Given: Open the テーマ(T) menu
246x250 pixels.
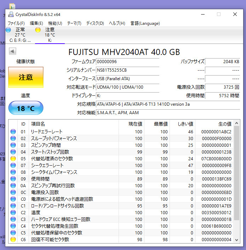Looking at the screenshot, I should (74, 23).
